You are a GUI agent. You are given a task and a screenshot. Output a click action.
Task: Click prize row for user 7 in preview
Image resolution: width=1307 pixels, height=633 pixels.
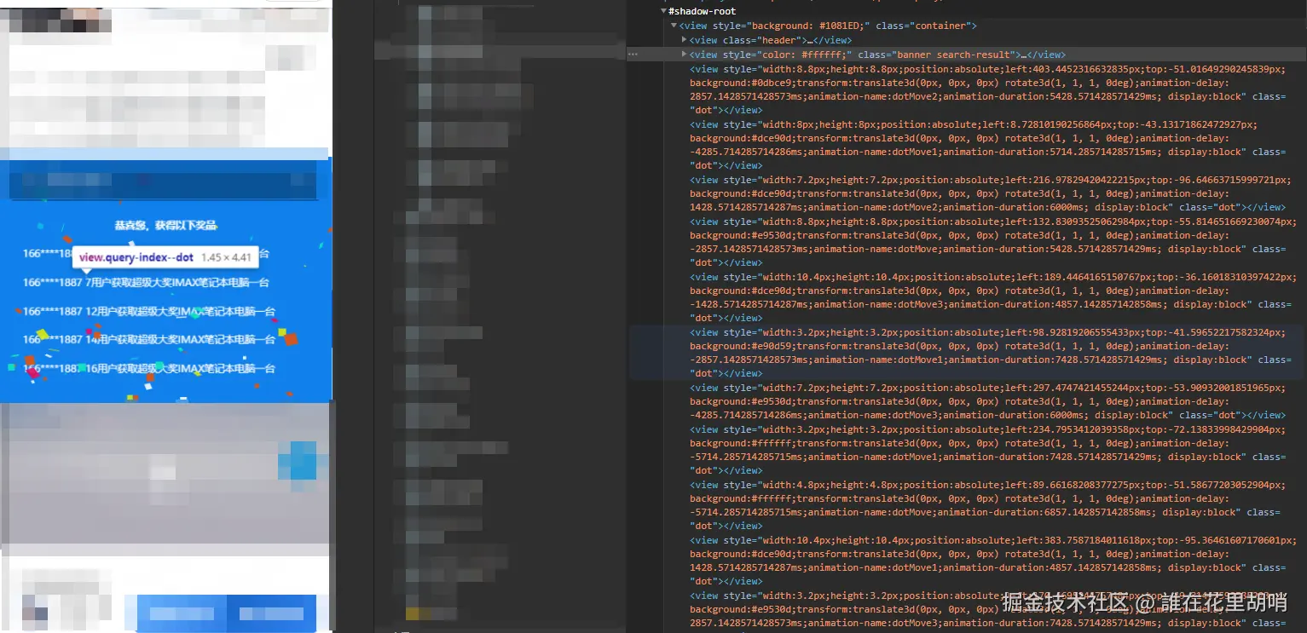click(x=146, y=283)
